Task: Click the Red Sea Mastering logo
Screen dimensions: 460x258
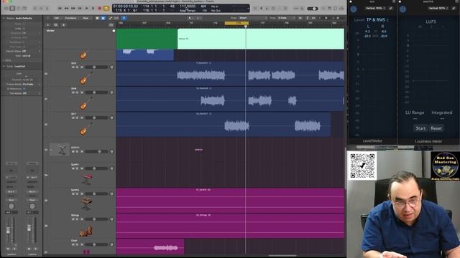Action: [x=445, y=166]
